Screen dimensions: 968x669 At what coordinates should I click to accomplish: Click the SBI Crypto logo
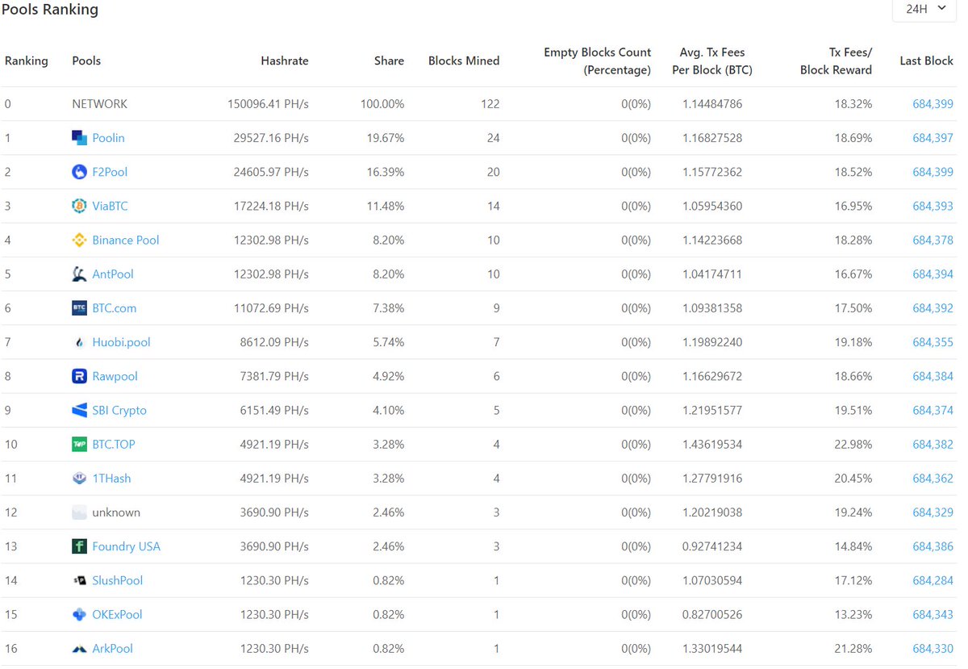coord(78,410)
